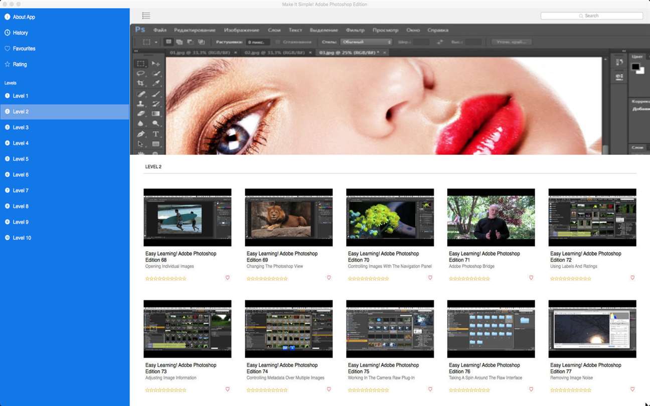Click the "Removing Image Noise" subtitle
The width and height of the screenshot is (650, 406).
tap(571, 378)
